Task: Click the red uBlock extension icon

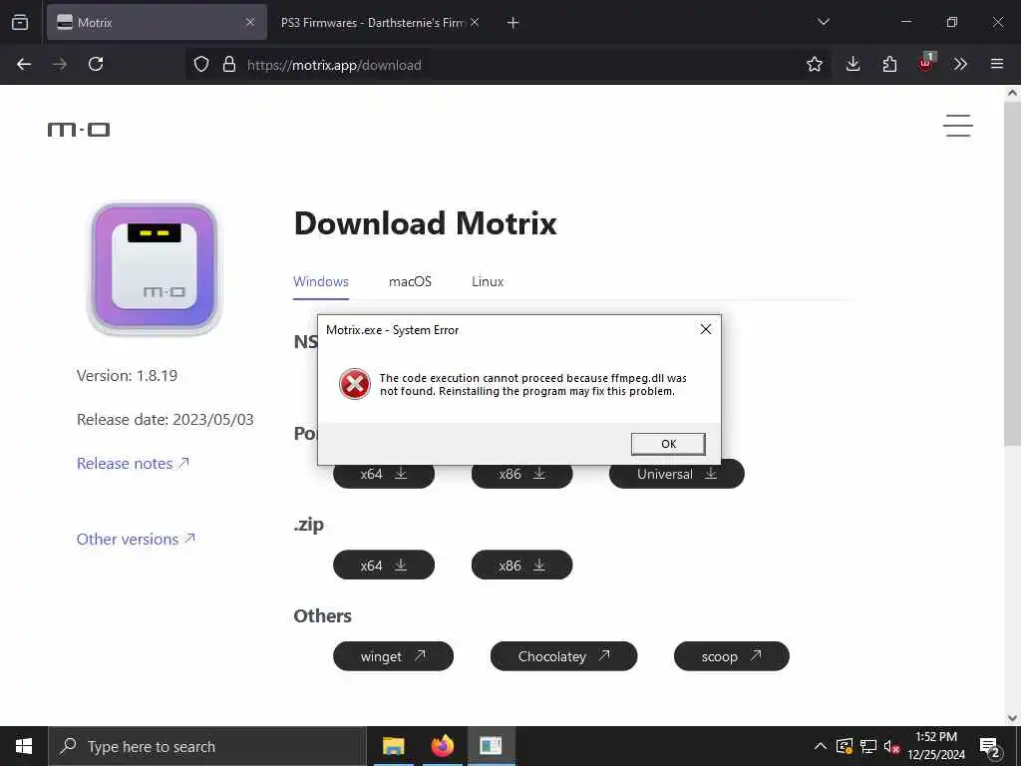Action: click(x=925, y=63)
